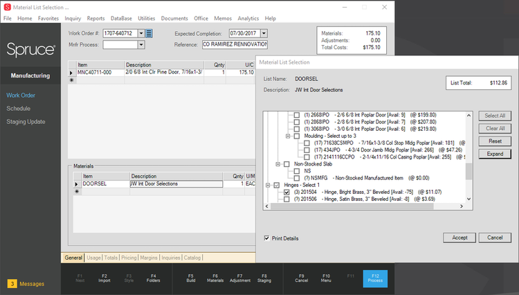Click the Spruce logo in sidebar
This screenshot has width=519, height=295.
click(x=30, y=50)
